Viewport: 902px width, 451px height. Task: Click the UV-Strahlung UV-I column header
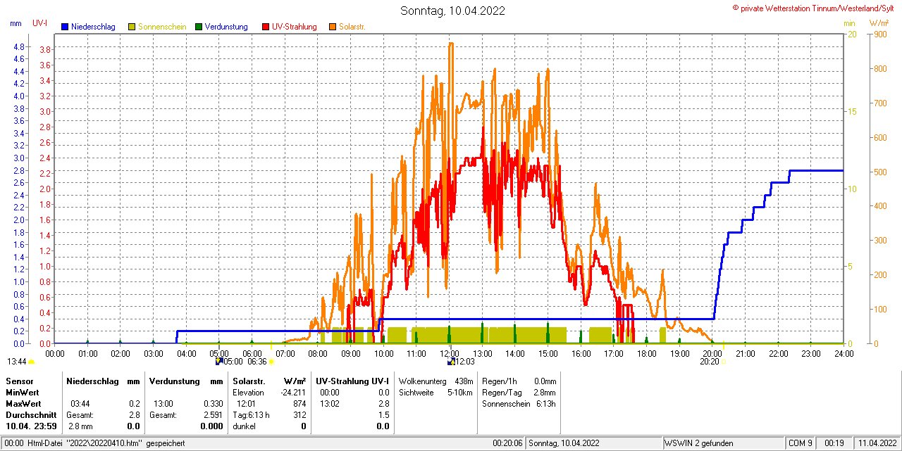coord(352,381)
